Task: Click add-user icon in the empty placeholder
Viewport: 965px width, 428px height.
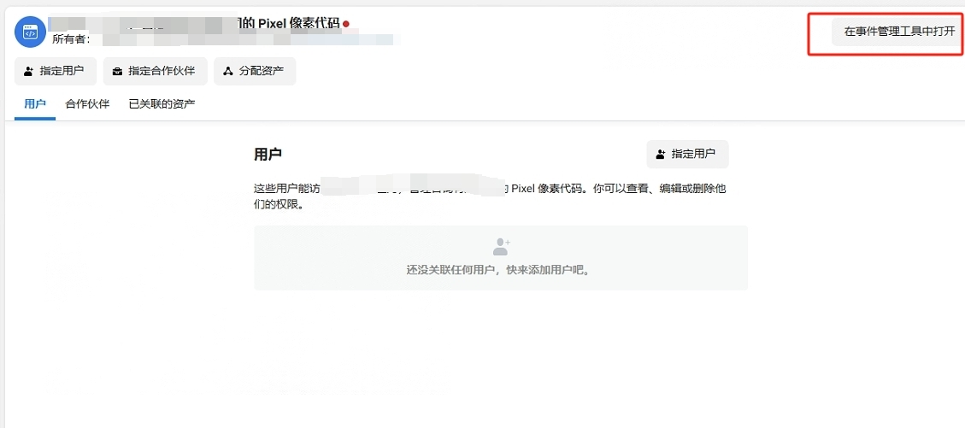Action: point(502,247)
